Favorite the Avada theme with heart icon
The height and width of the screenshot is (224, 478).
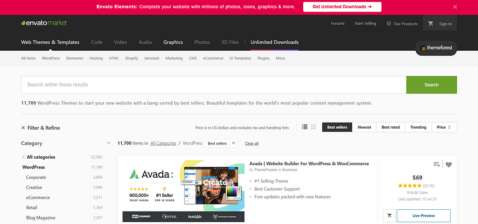(449, 165)
